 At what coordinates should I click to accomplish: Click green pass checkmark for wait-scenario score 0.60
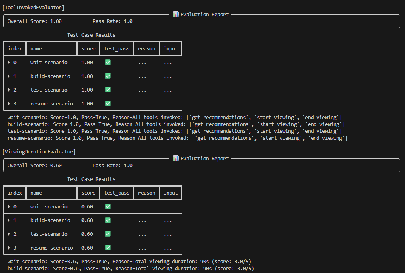click(x=108, y=206)
